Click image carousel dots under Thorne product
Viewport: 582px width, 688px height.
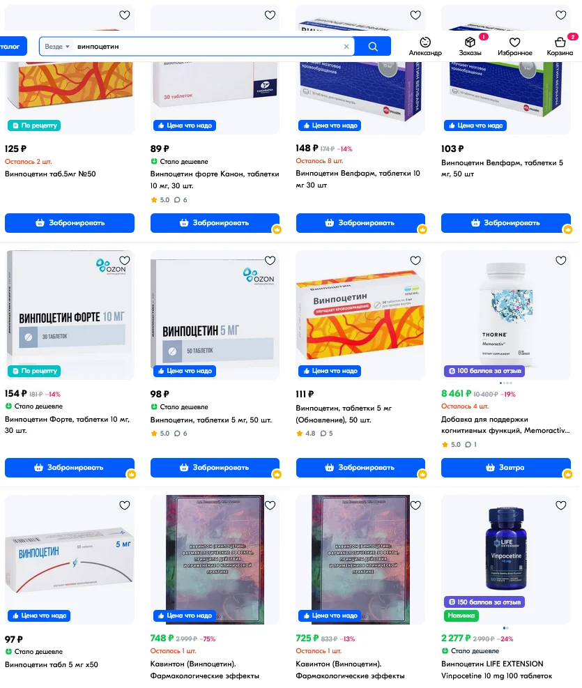(x=506, y=383)
